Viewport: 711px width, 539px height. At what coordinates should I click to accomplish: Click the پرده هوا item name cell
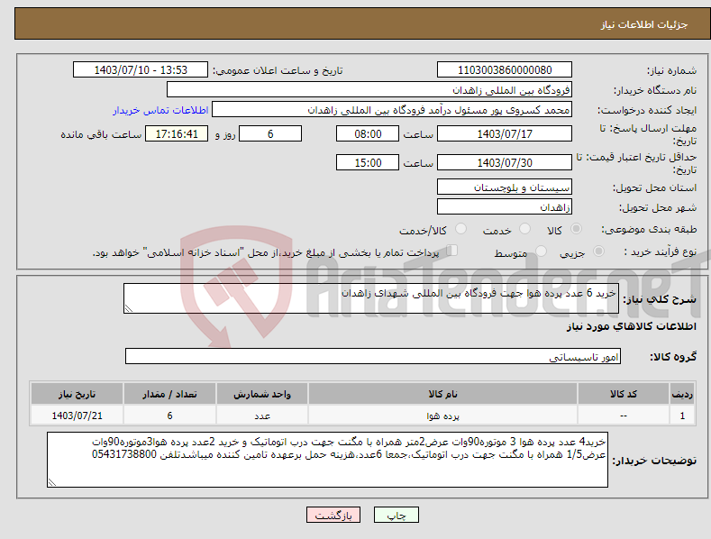(442, 416)
